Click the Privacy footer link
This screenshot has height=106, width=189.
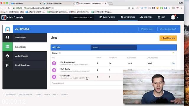47,95
